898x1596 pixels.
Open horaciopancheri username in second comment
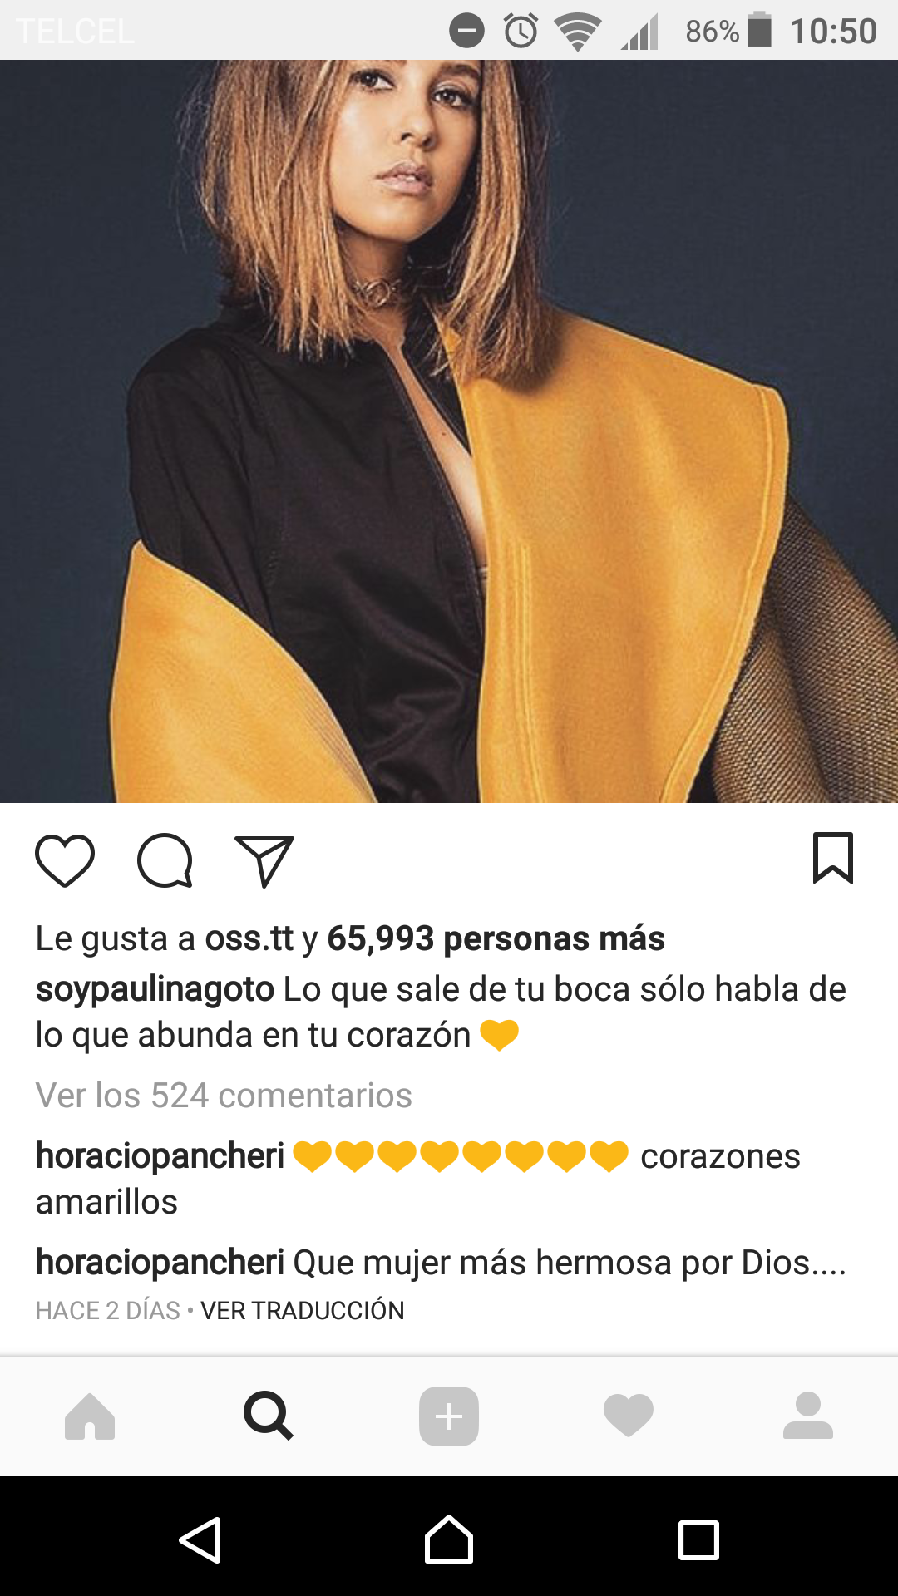click(x=160, y=1263)
